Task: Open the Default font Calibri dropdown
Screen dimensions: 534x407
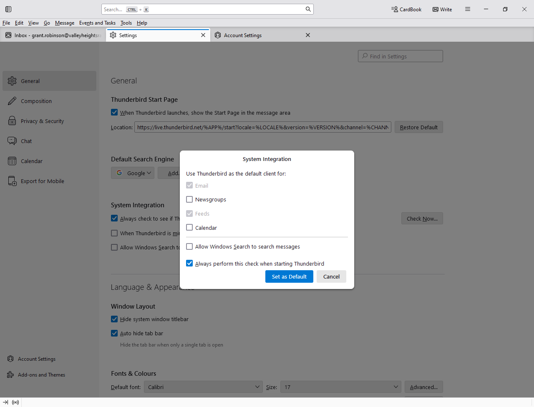Action: click(204, 387)
